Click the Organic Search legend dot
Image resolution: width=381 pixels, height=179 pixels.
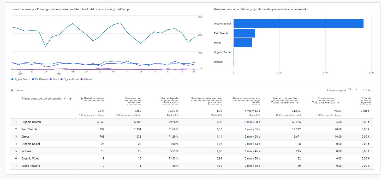tap(12, 79)
